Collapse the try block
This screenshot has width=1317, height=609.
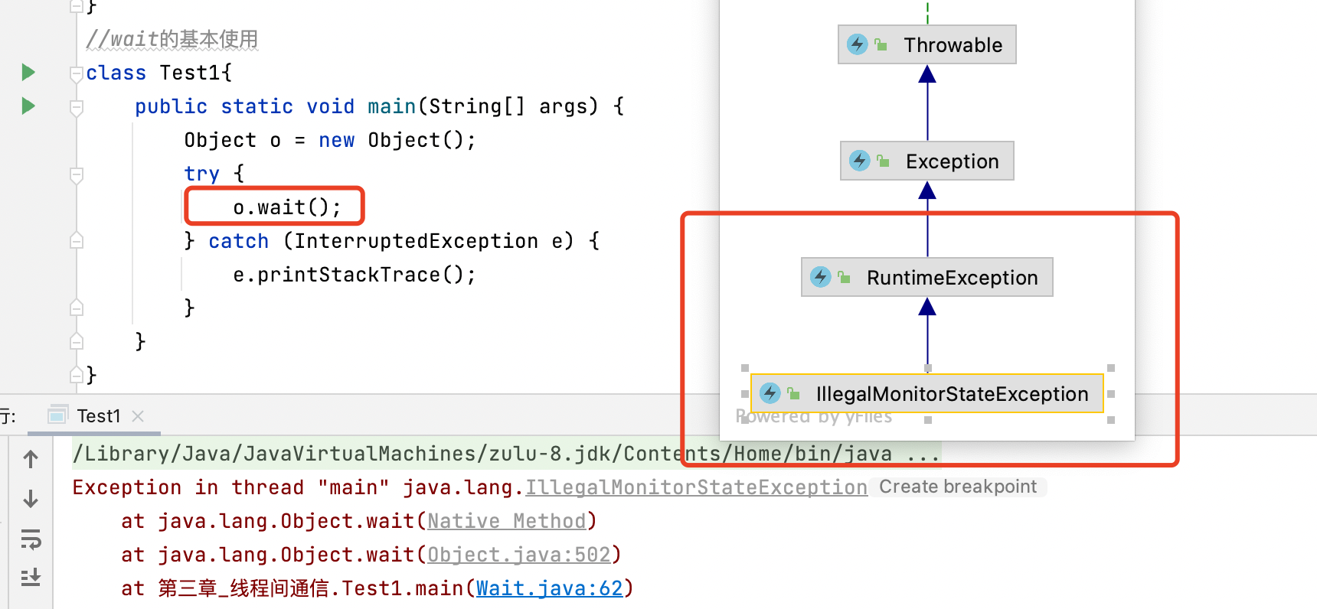pyautogui.click(x=76, y=175)
